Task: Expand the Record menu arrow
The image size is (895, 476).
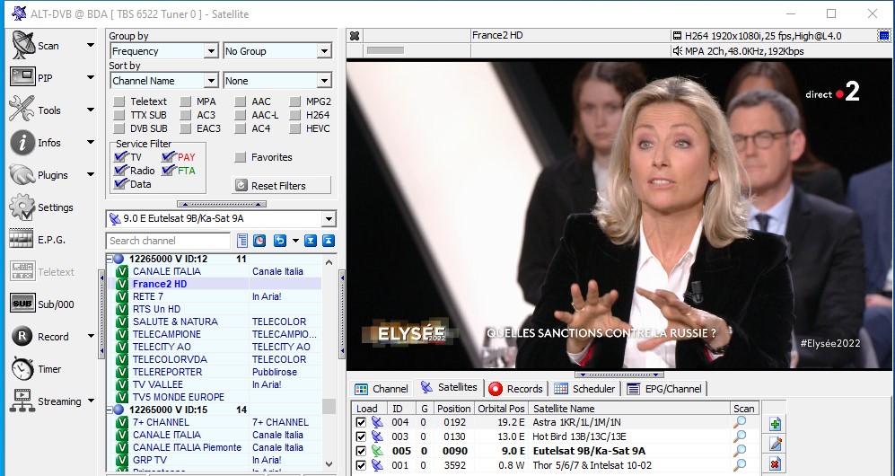Action: pyautogui.click(x=90, y=336)
